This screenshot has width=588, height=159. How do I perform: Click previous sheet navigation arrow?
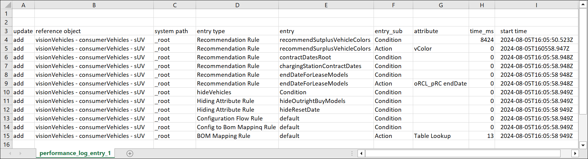tap(10, 154)
